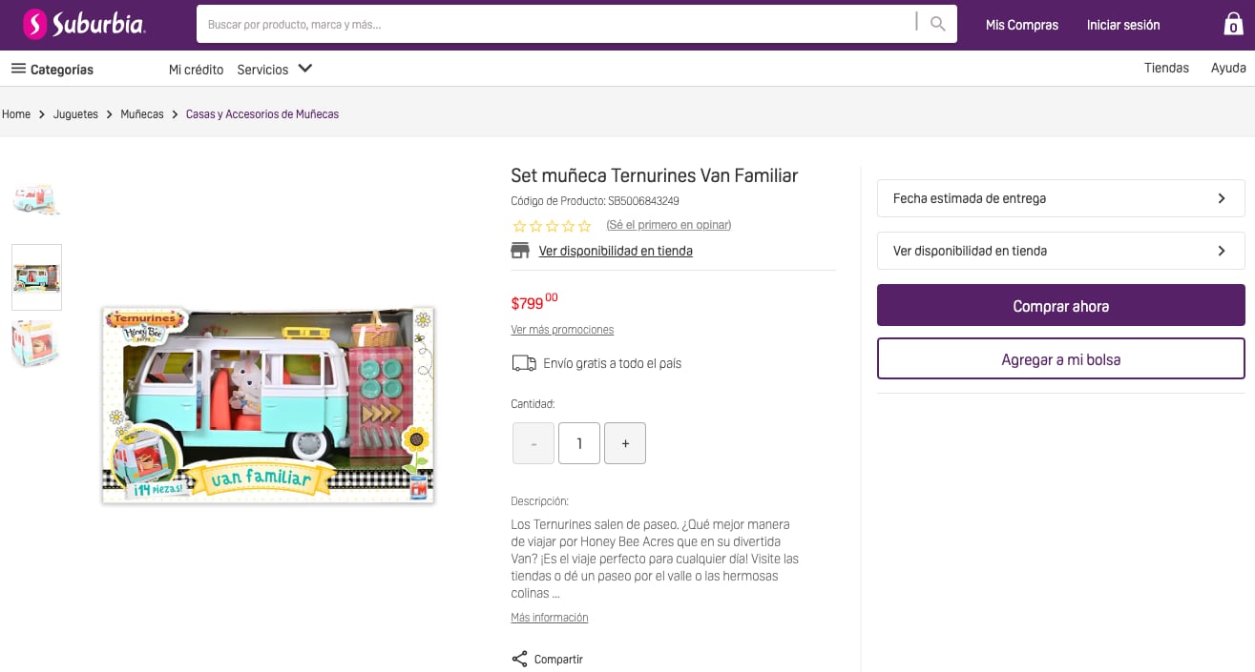Screen dimensions: 1255x672
Task: Open the Categorías hamburger menu
Action: click(x=18, y=69)
